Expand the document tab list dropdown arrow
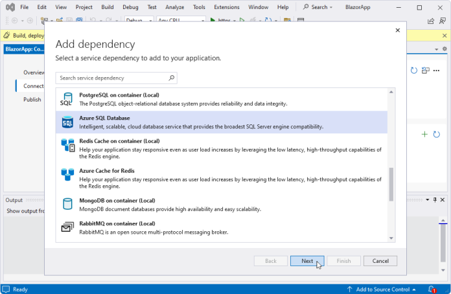The width and height of the screenshot is (451, 294). point(436,49)
